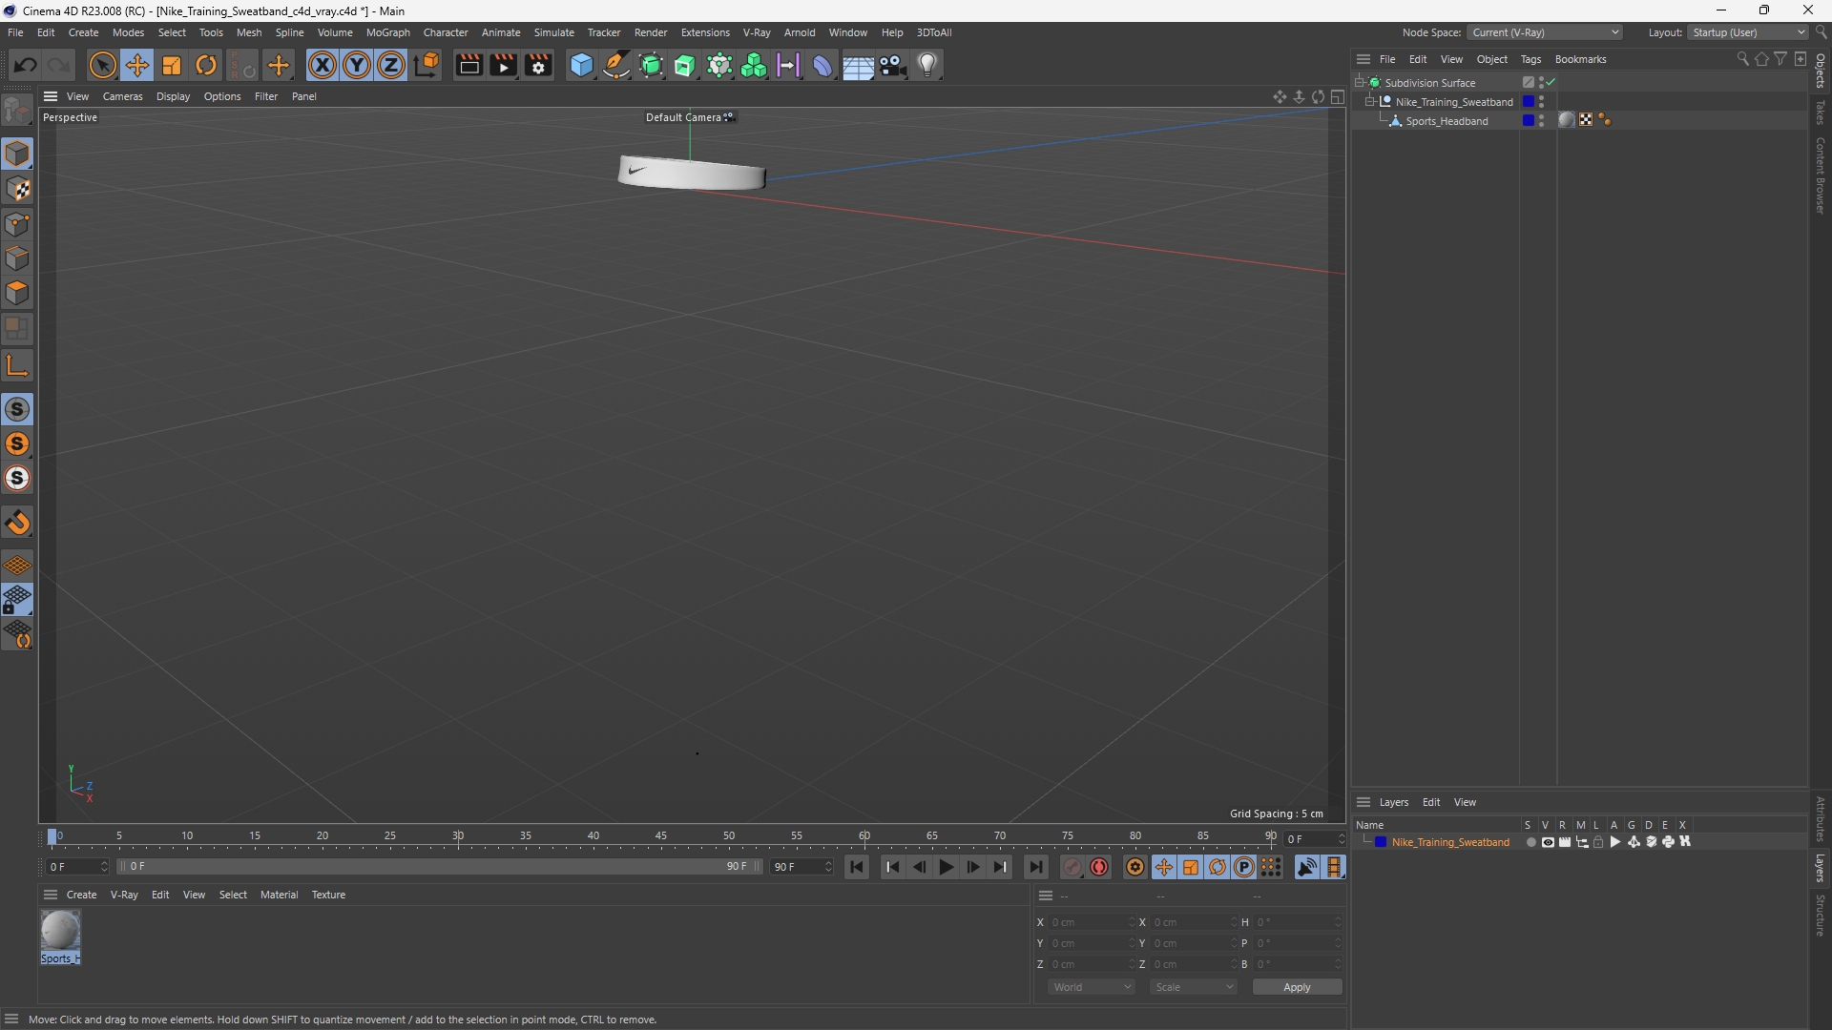The width and height of the screenshot is (1832, 1030).
Task: Toggle X axis lock
Action: click(323, 65)
